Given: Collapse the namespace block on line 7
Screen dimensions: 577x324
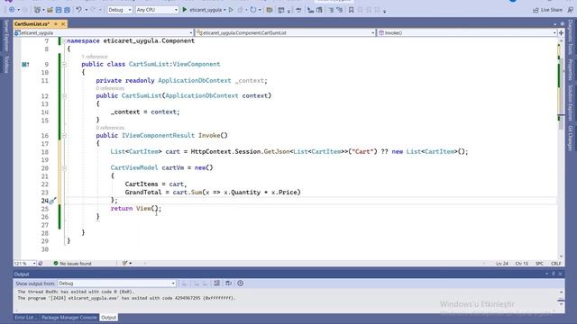Looking at the screenshot, I should point(64,41).
